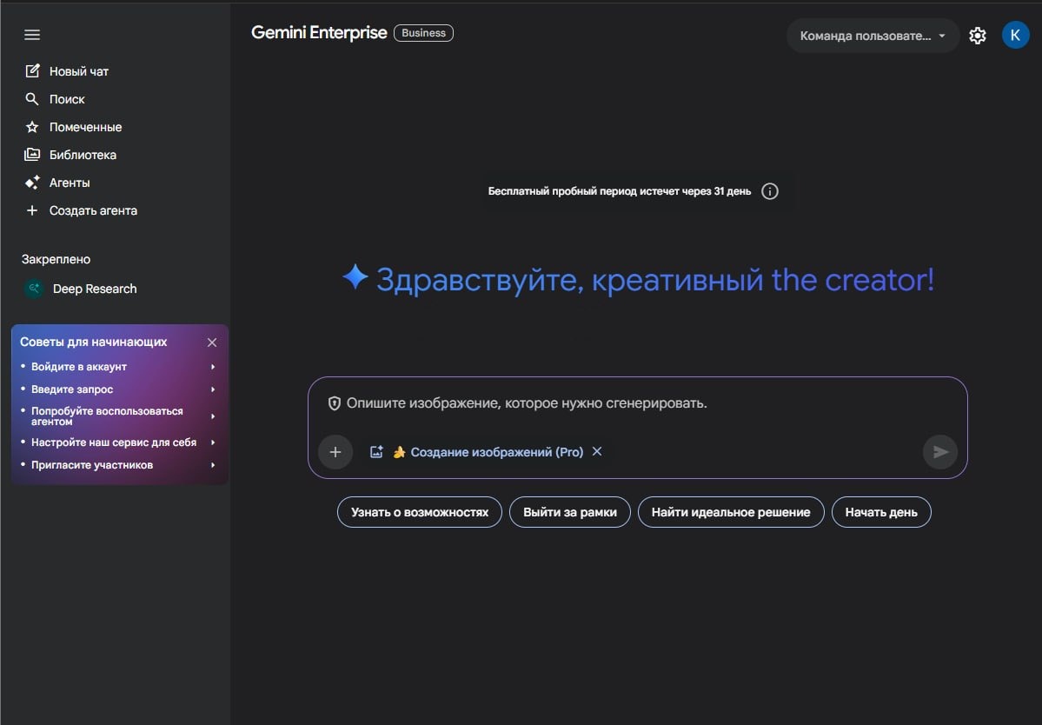Screen dimensions: 1042x725
Task: Click the Советы для начинающих heading
Action: 94,343
